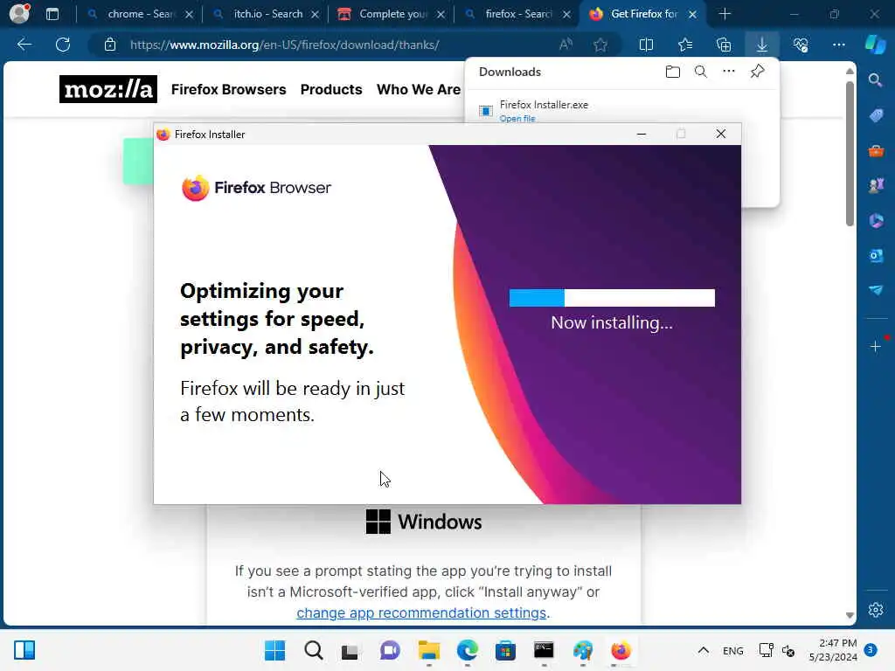Open split screen icon

[x=646, y=45]
